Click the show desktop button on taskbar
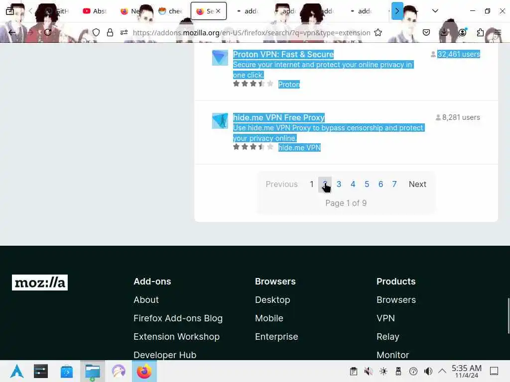Image resolution: width=510 pixels, height=382 pixels. 494,371
